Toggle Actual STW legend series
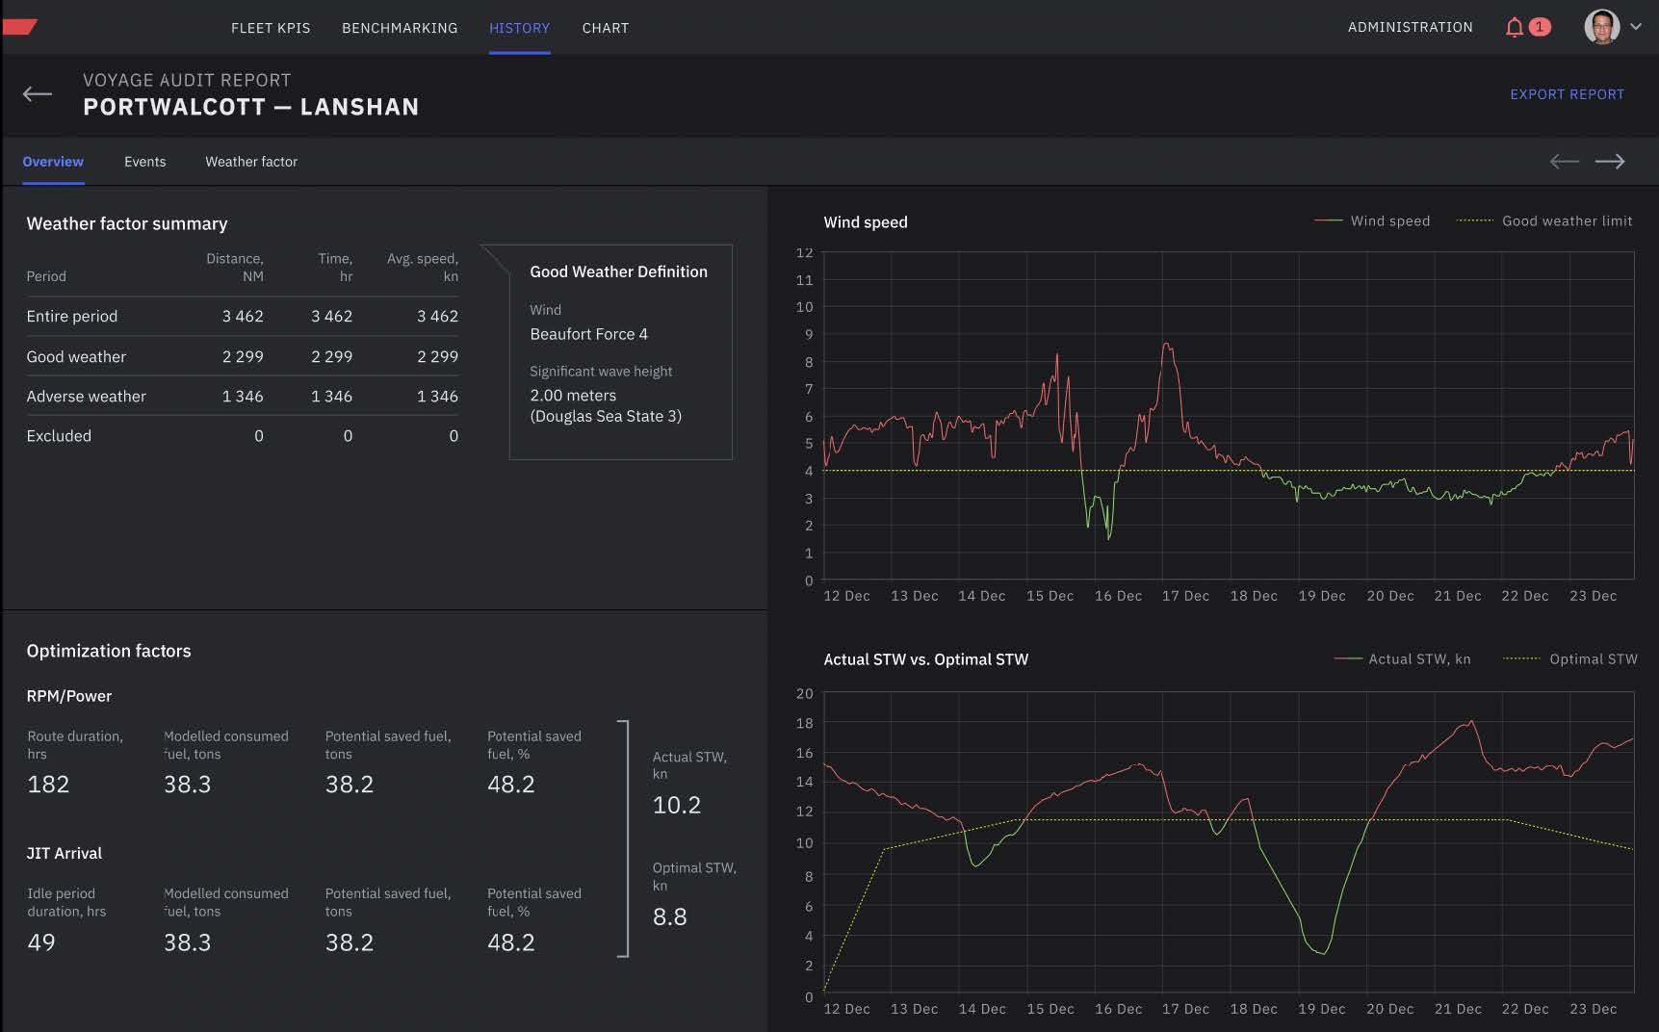Screen dimensions: 1659x1032 point(1418,659)
